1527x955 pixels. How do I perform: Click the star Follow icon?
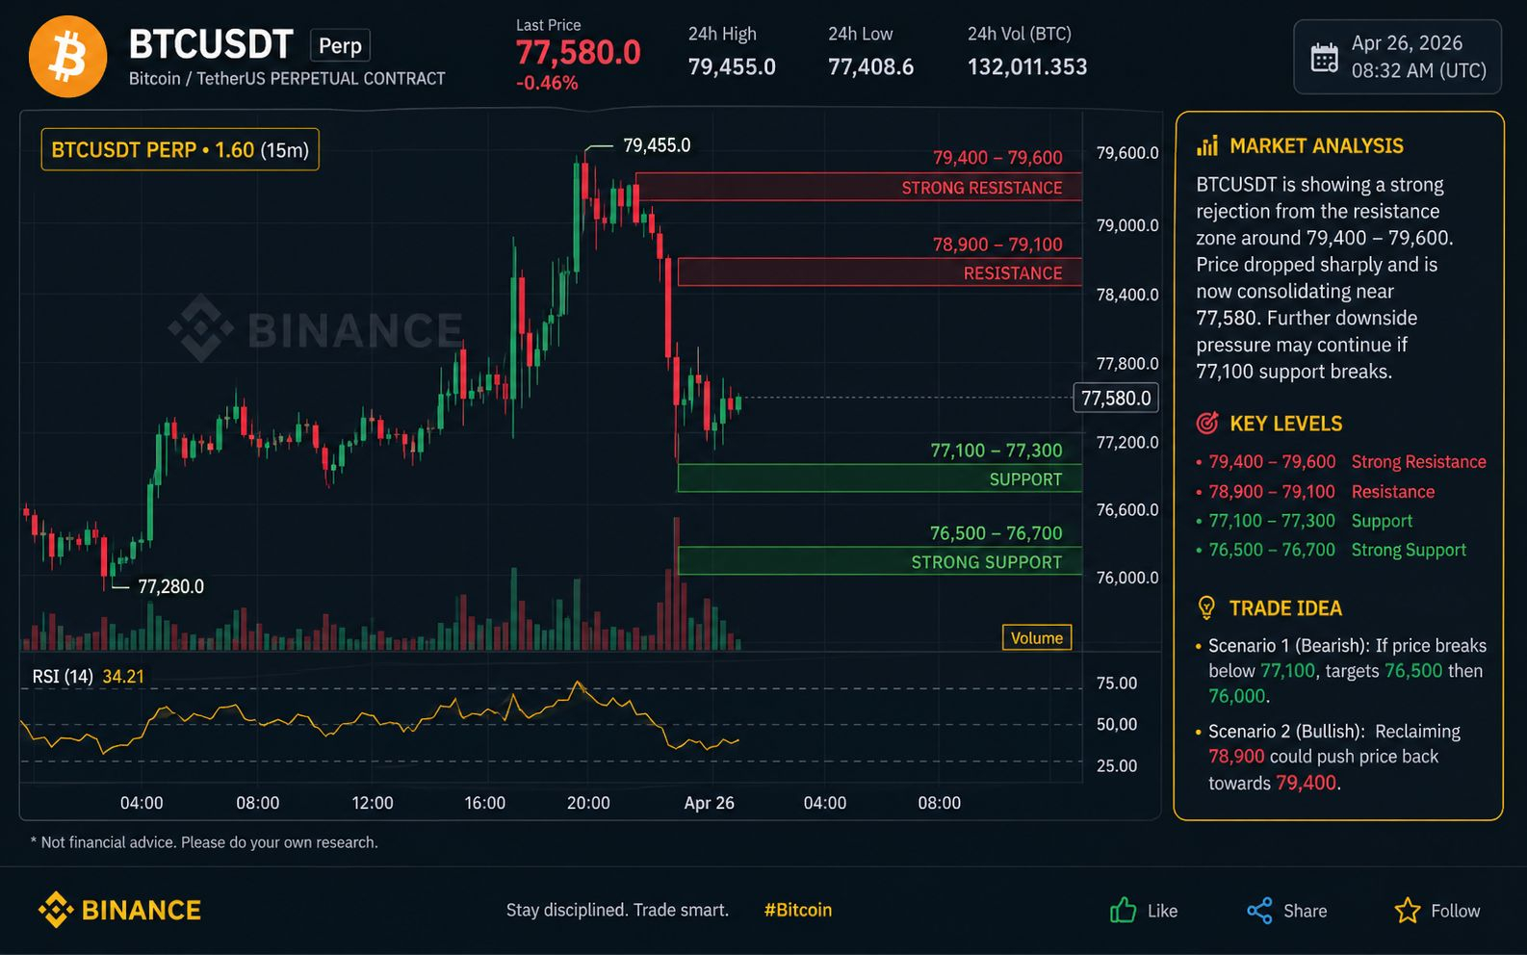pyautogui.click(x=1407, y=911)
